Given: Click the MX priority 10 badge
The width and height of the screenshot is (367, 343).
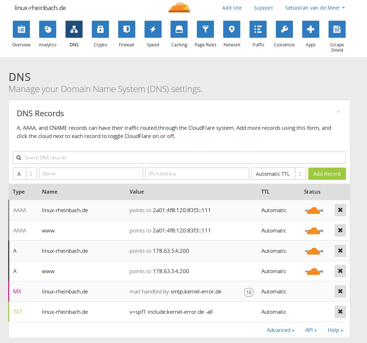Looking at the screenshot, I should coord(248,292).
